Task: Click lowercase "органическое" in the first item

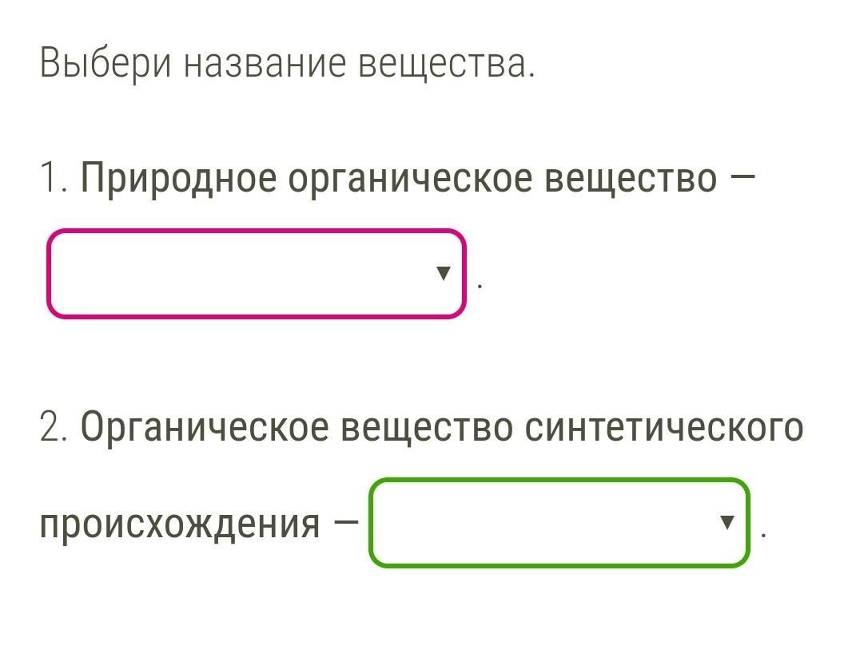Action: click(x=409, y=178)
